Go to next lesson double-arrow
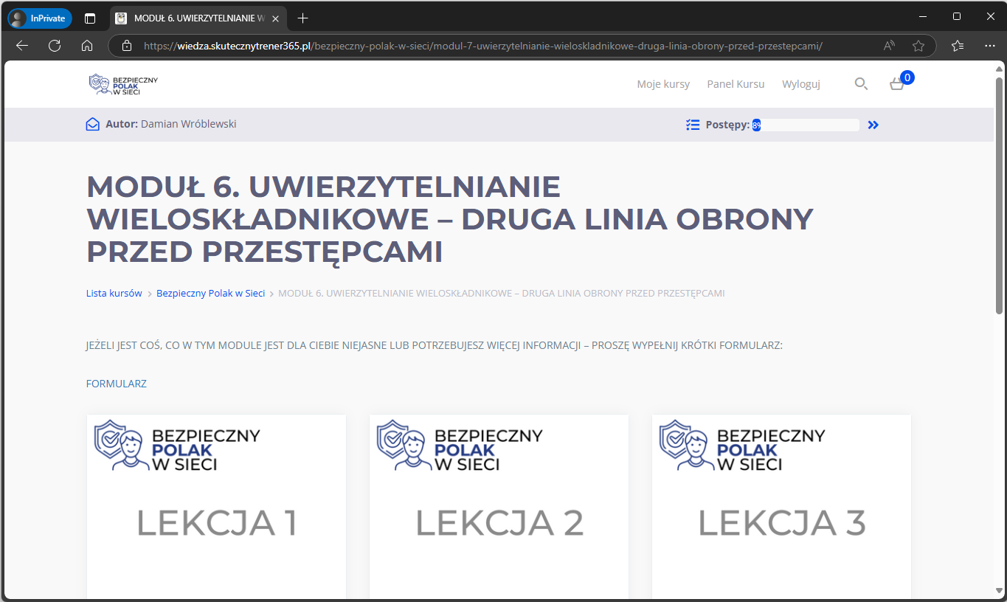Screen dimensions: 1007x602 point(873,125)
